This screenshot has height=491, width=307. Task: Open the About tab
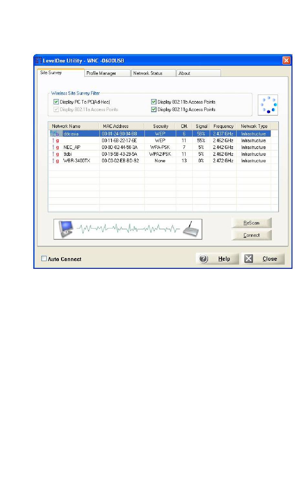198,73
